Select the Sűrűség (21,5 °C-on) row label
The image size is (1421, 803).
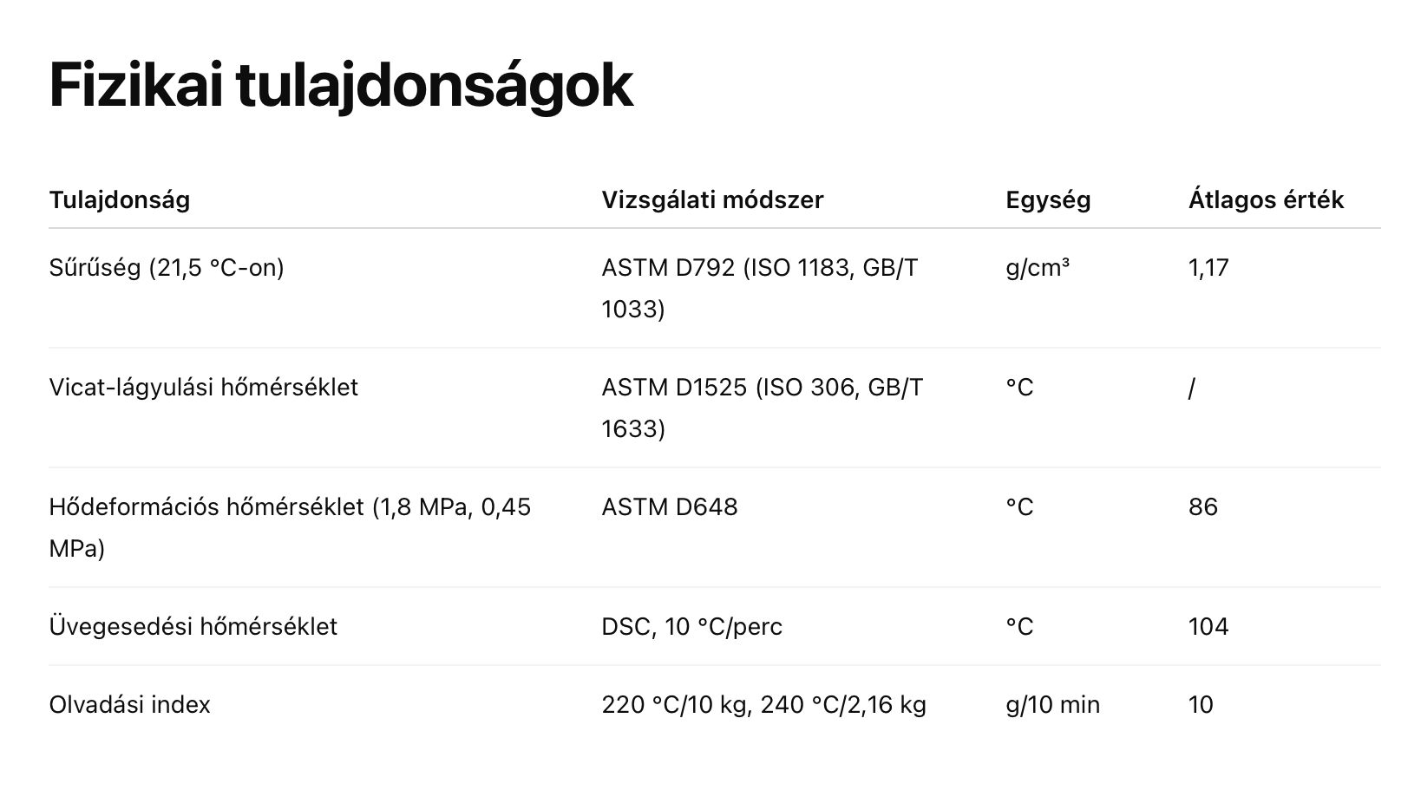[x=167, y=267]
